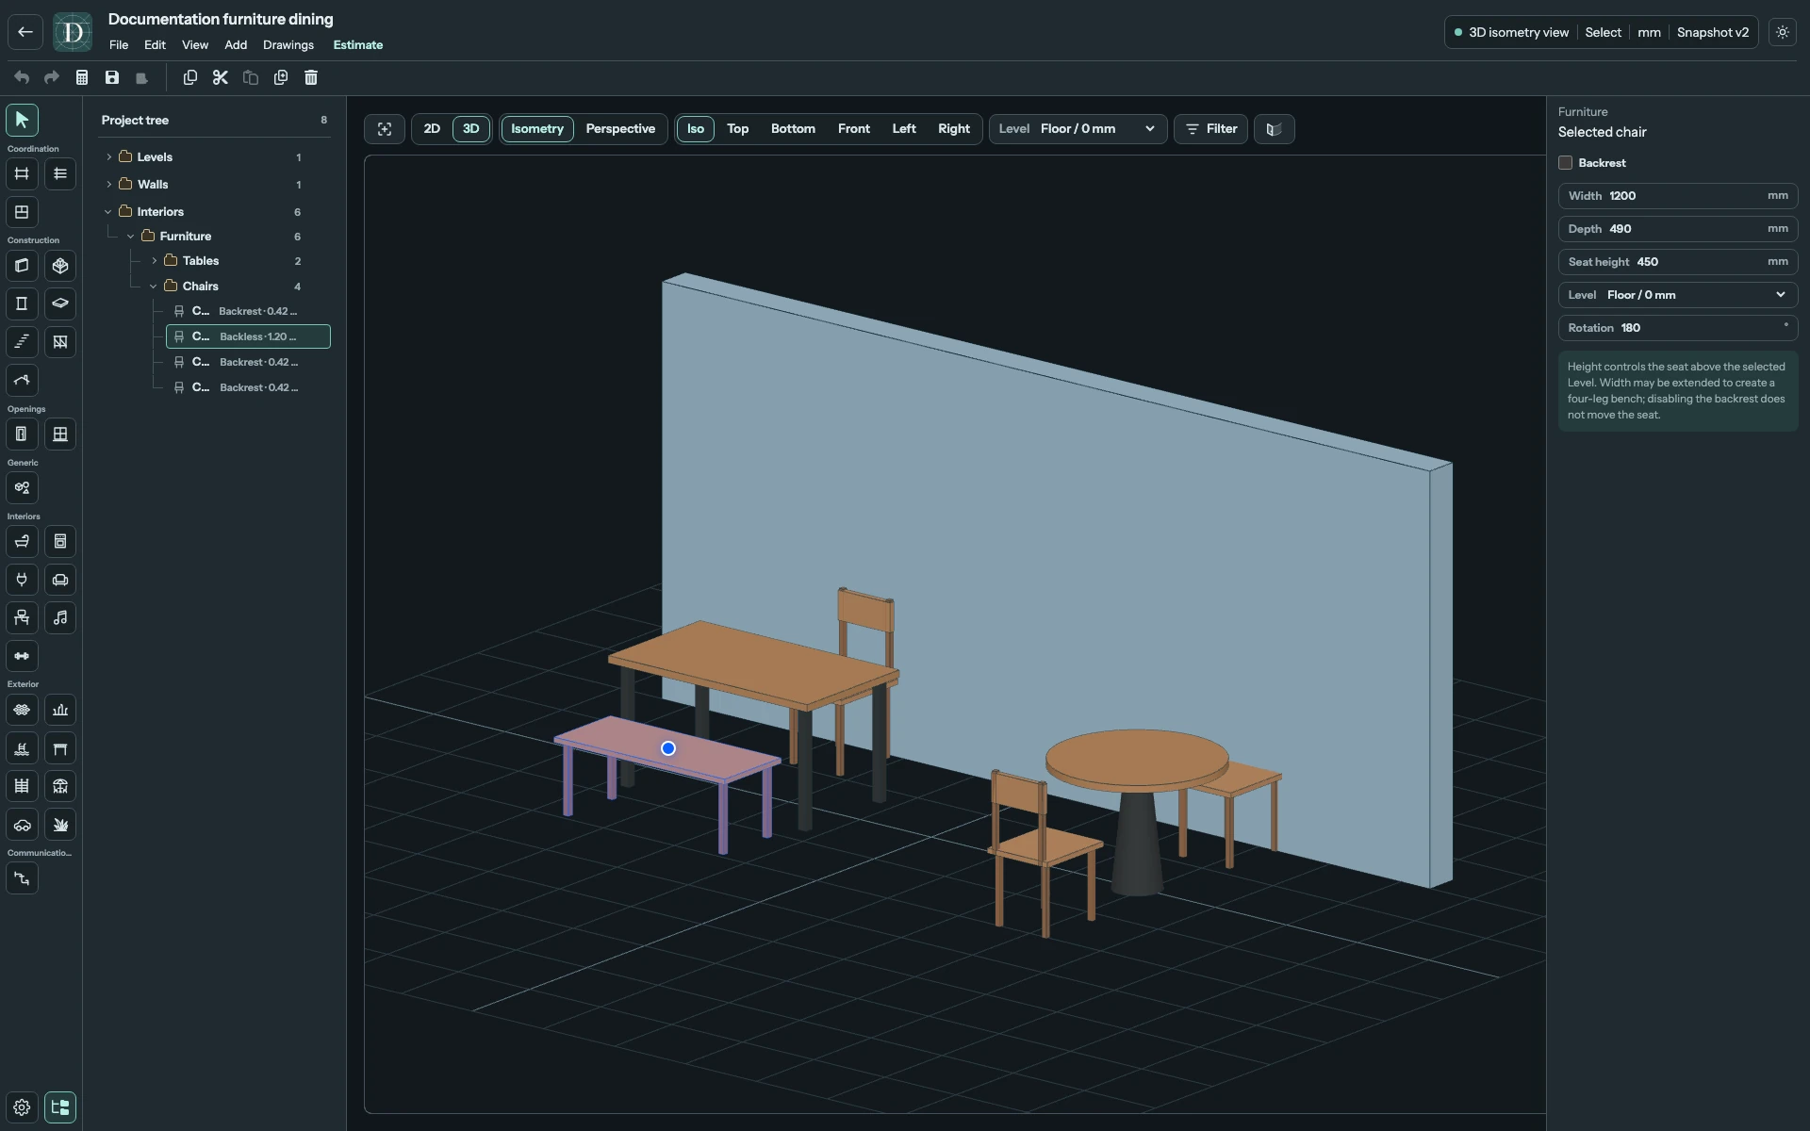Viewport: 1810px width, 1131px height.
Task: Open settings via the gear icon
Action: [22, 1107]
